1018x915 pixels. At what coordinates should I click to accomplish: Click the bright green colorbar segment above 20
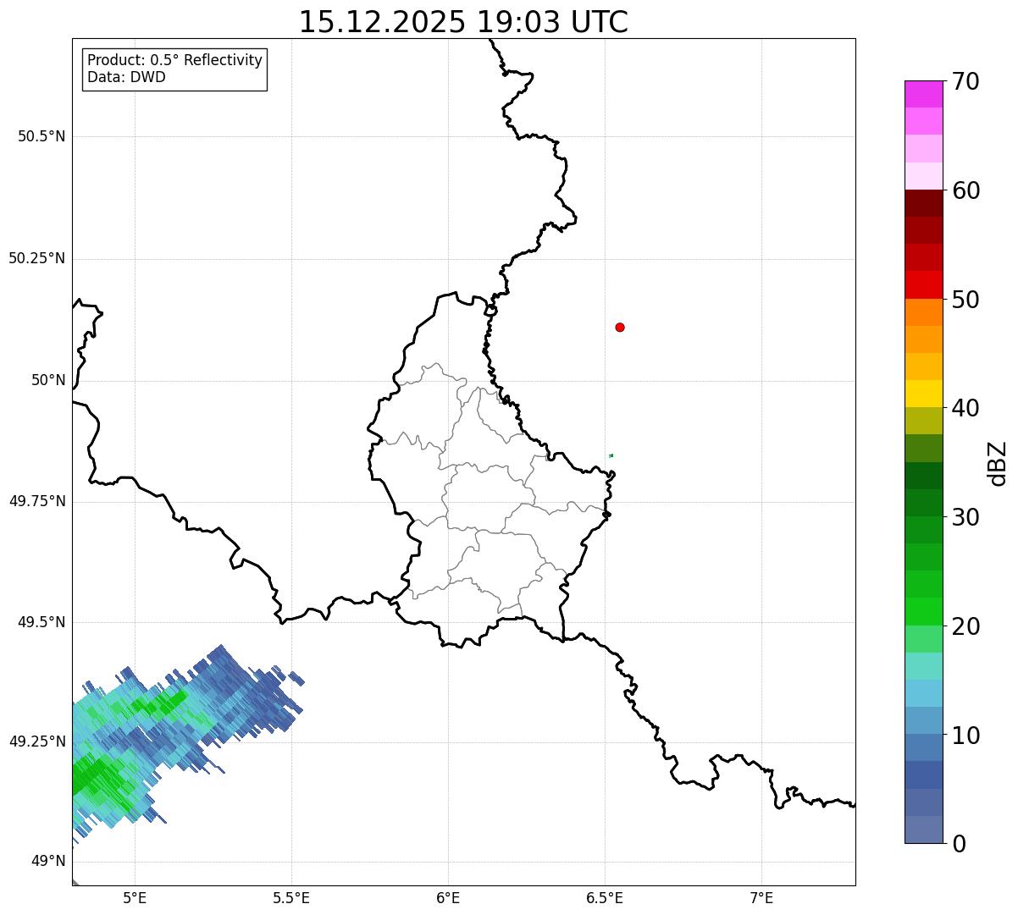[x=923, y=612]
